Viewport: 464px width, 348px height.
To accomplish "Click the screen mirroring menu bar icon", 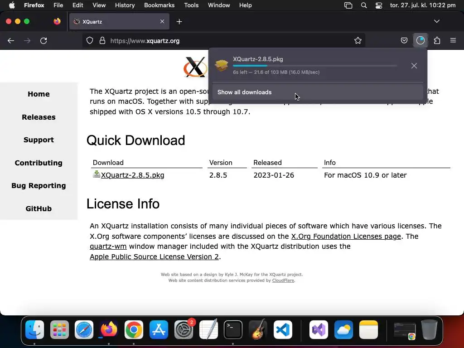I will coord(348,5).
